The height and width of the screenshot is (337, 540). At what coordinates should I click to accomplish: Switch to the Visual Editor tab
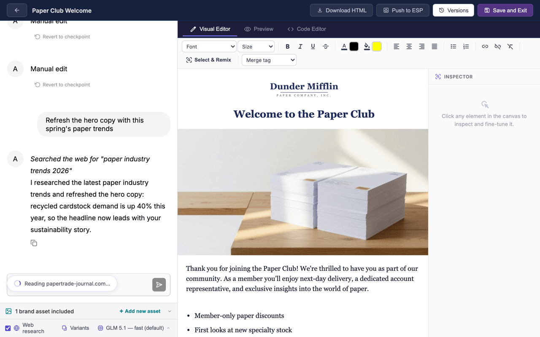tap(210, 29)
